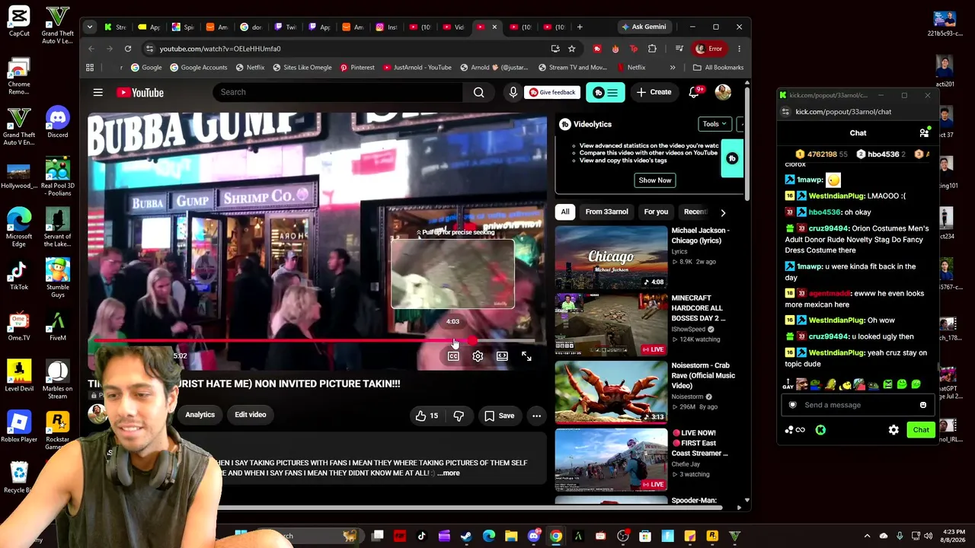
Task: Open more actions menu under the video
Action: [536, 416]
